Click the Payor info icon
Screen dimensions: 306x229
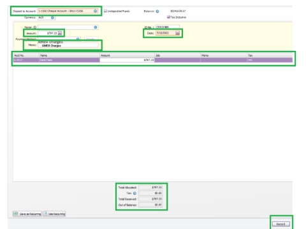[x=35, y=27]
